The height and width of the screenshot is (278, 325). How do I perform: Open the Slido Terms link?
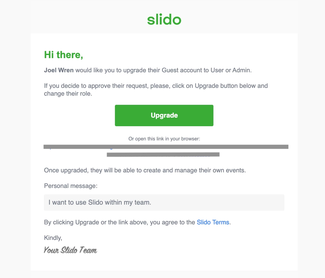click(x=213, y=222)
